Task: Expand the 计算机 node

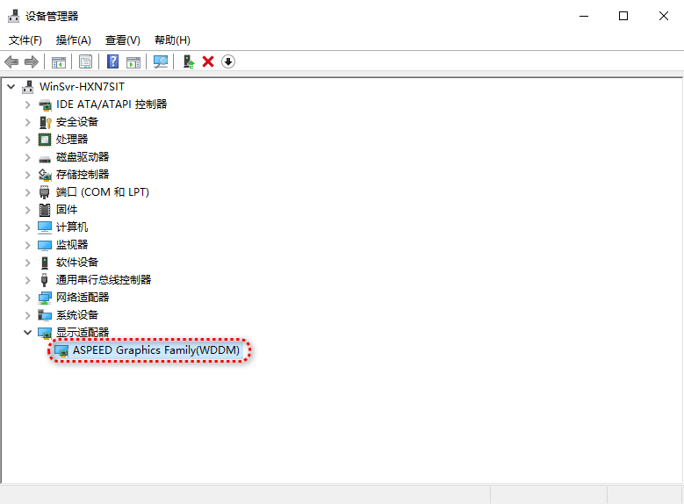Action: 27,227
